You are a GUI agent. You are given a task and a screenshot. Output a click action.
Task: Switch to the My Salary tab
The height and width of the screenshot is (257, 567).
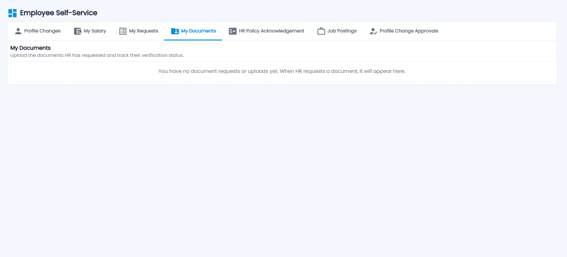pyautogui.click(x=90, y=31)
